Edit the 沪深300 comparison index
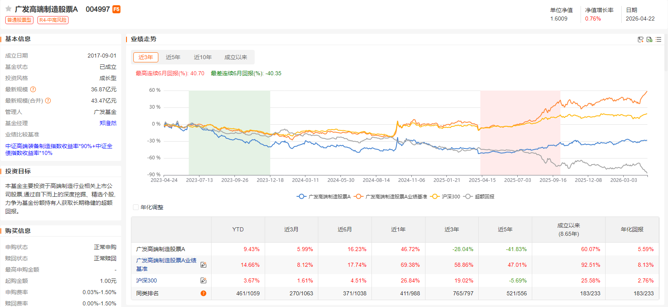The width and height of the screenshot is (668, 307). pyautogui.click(x=203, y=280)
